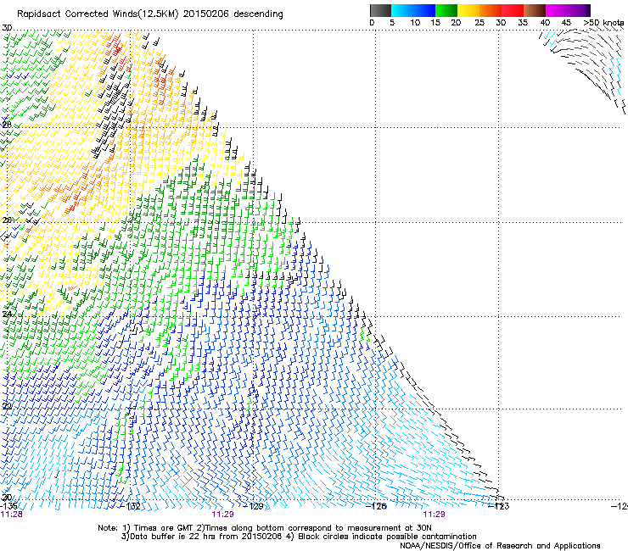The height and width of the screenshot is (551, 628).
Task: Click the legend value '45'
Action: (x=566, y=23)
